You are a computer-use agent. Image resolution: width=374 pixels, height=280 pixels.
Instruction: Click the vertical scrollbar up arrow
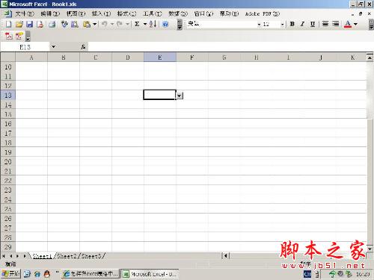[x=370, y=57]
